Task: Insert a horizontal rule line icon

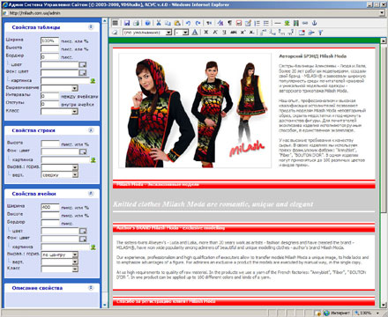Action: point(278,23)
